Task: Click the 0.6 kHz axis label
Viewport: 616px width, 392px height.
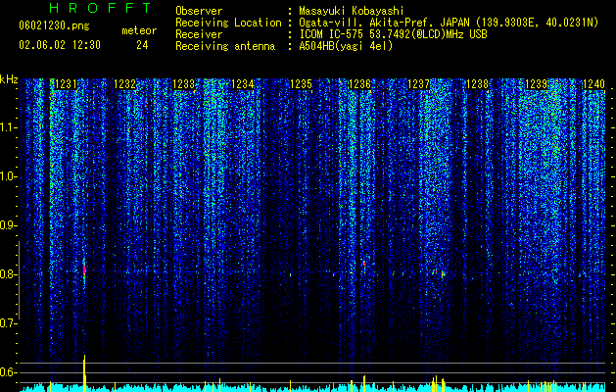Action: [9, 372]
